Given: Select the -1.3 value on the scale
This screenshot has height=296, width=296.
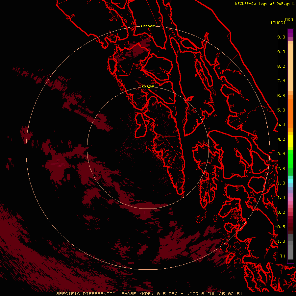Looking at the screenshot, I should [280, 241].
